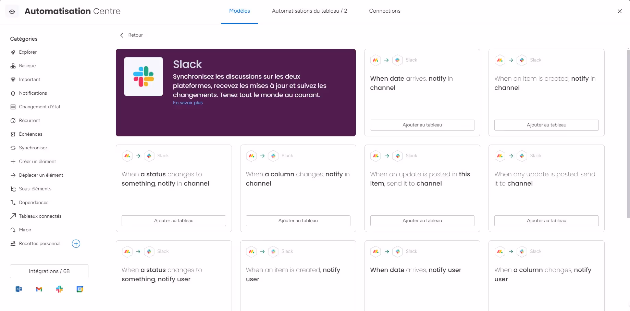Switch to the Modèles tab
Viewport: 630px width, 311px height.
[x=239, y=11]
